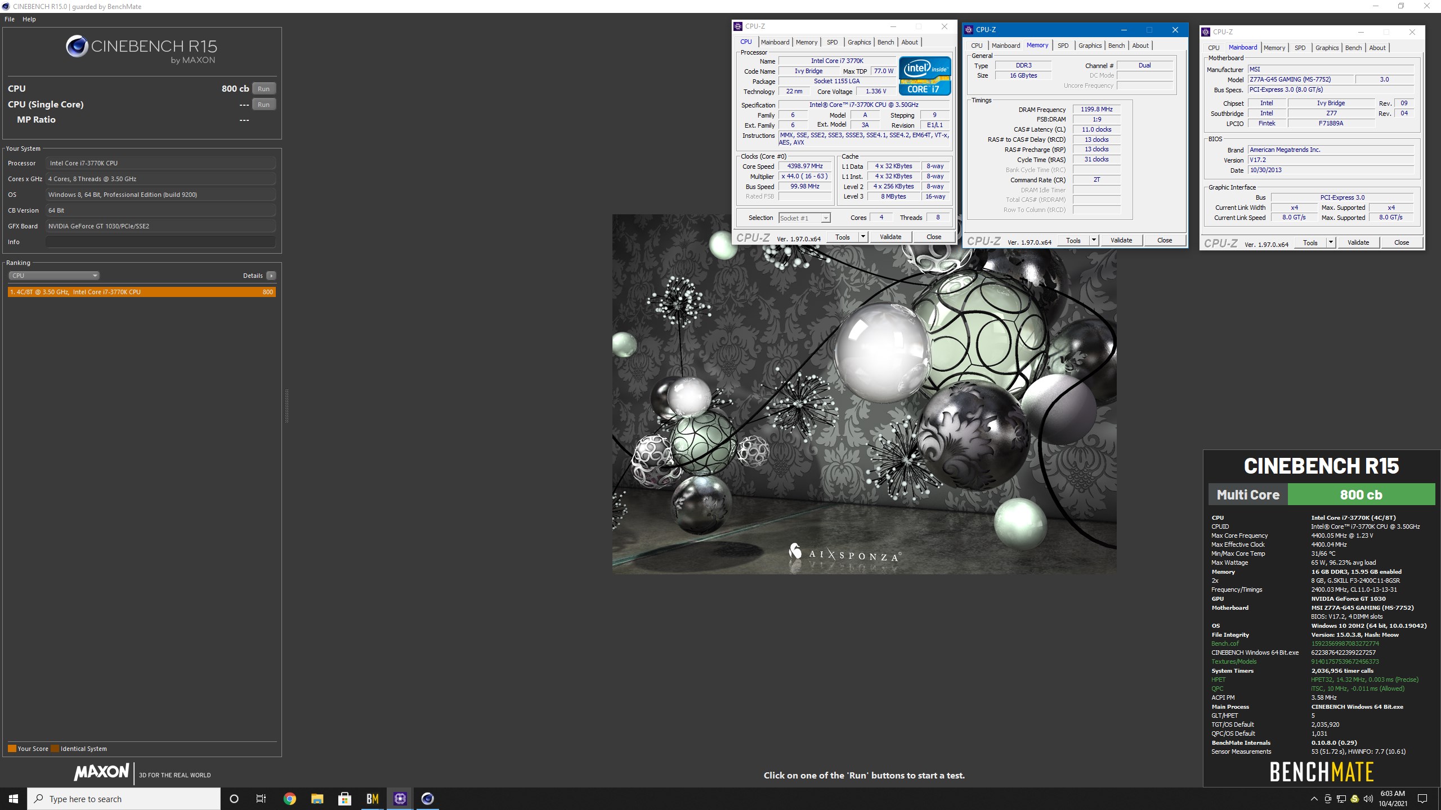This screenshot has width=1441, height=810.
Task: Switch to CPU-Z taskbar app
Action: 400,799
